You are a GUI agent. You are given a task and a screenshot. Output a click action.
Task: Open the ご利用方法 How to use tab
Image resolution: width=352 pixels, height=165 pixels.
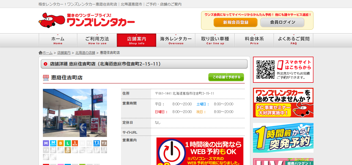point(97,40)
